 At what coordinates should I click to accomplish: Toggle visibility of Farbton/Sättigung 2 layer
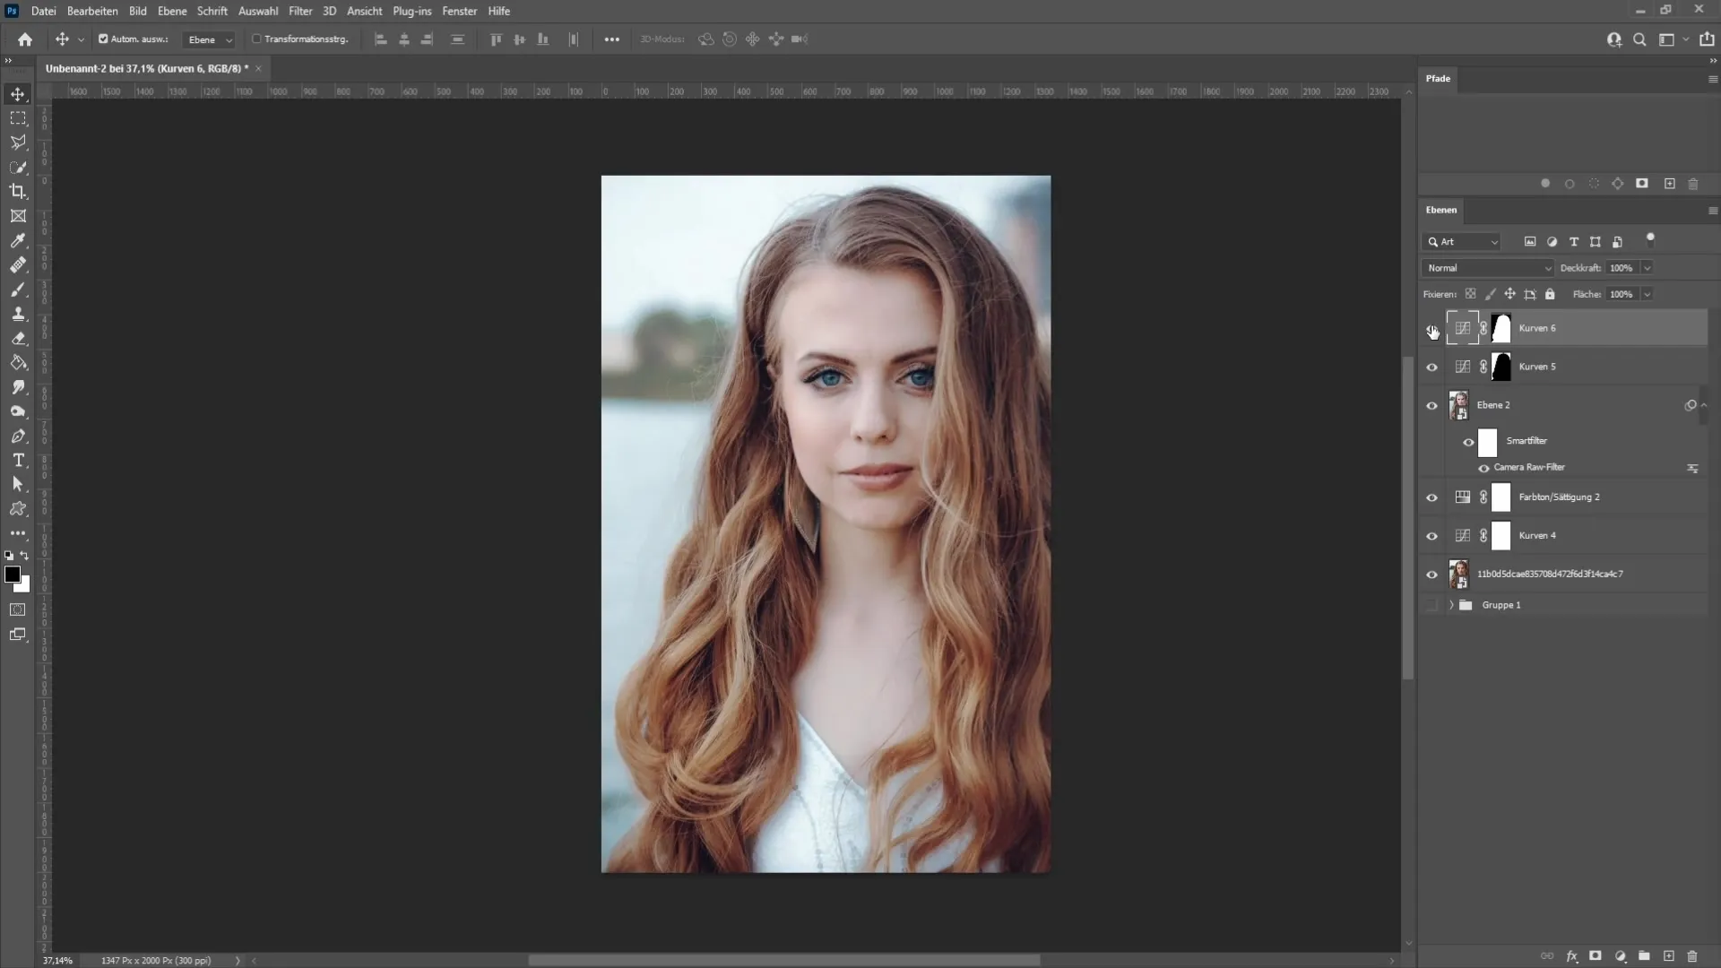tap(1431, 497)
